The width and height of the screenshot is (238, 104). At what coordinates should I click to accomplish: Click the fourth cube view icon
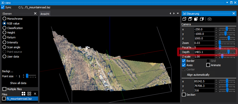tap(202, 19)
